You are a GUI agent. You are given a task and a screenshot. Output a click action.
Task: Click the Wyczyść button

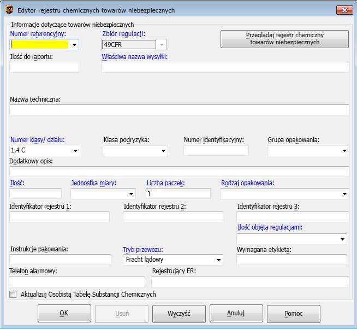click(179, 314)
